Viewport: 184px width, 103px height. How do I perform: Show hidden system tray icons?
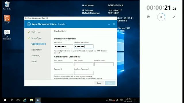107,100
